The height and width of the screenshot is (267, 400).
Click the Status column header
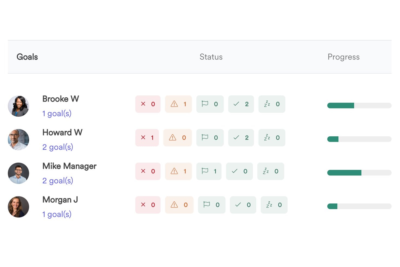point(211,57)
